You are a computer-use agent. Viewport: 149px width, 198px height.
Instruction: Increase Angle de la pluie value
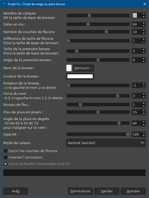point(144,122)
